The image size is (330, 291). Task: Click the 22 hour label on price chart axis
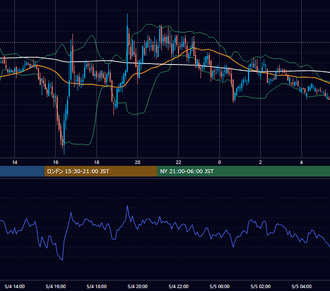coord(179,162)
